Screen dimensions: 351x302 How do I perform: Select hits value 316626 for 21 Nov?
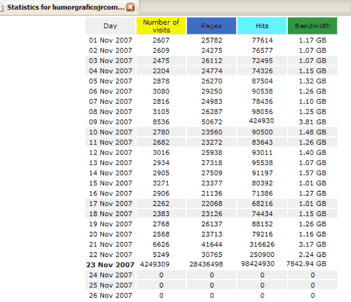click(x=262, y=245)
